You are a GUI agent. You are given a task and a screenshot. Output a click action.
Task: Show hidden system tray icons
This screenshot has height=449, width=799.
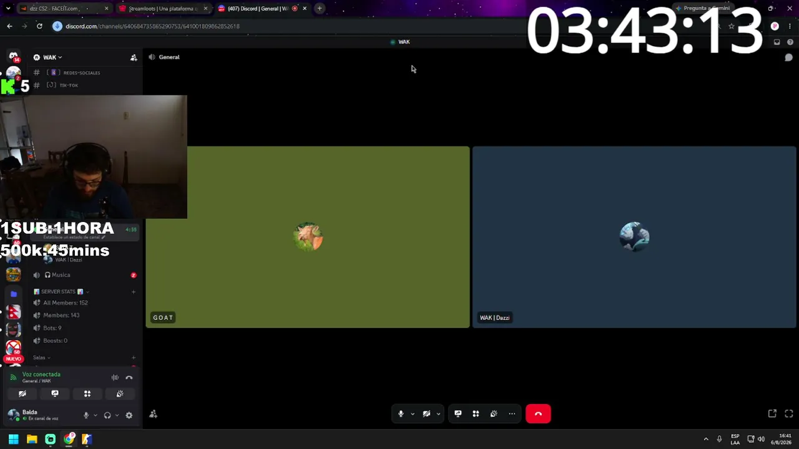pyautogui.click(x=706, y=439)
